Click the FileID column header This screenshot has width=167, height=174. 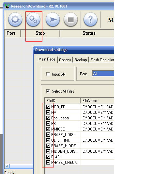coord(62,100)
